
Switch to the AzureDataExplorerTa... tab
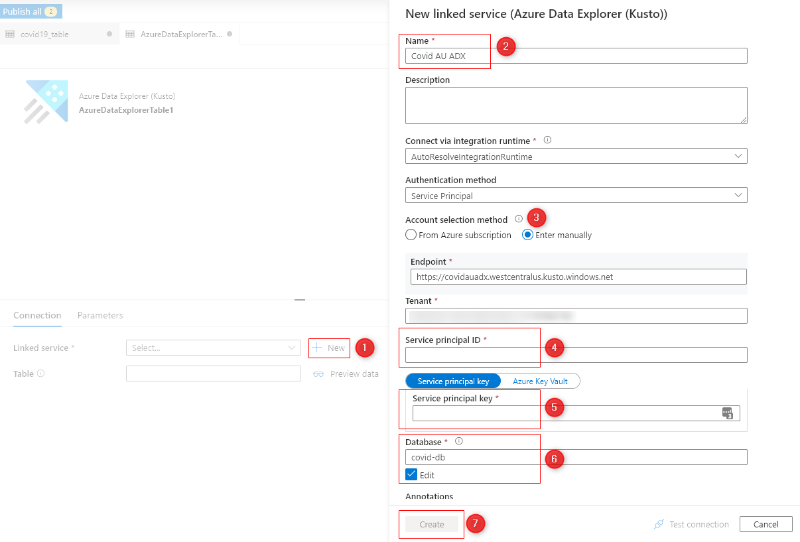[179, 34]
